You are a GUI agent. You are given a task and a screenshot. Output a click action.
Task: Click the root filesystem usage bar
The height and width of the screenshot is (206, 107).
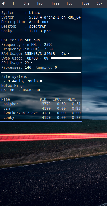(x=60, y=81)
